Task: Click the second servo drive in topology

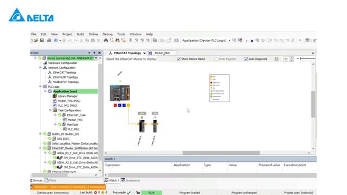Action: coord(155,126)
